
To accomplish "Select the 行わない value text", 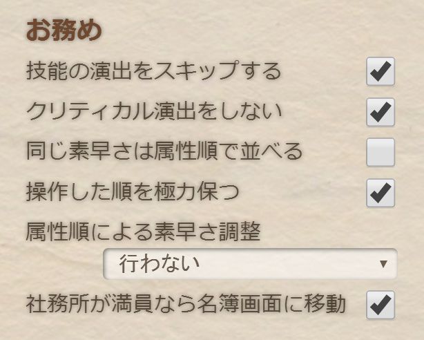I will coord(160,263).
